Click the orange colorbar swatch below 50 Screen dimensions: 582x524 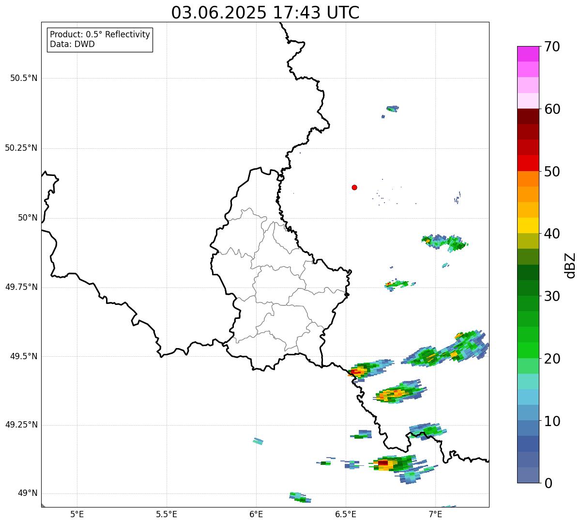tap(528, 179)
